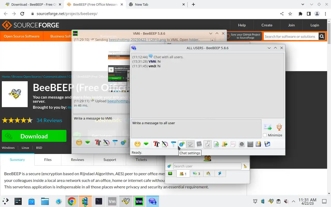Click font color pencil in VM6 window
Viewport: 331px width, 207px height.
106,142
